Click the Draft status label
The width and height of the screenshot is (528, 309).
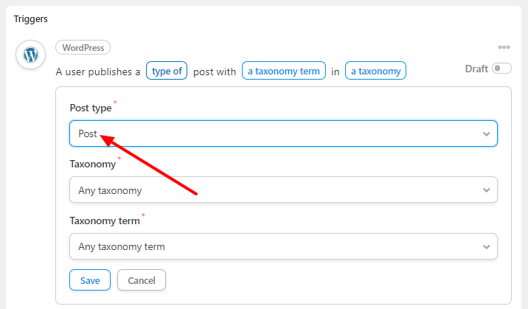point(476,69)
